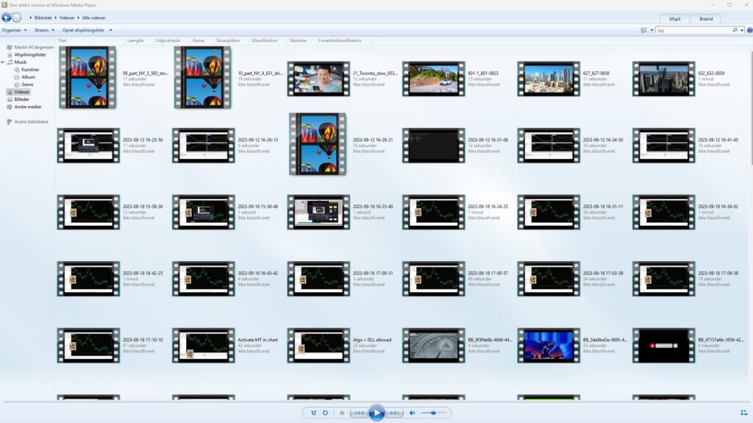The height and width of the screenshot is (423, 753).
Task: Open the Brænd tab
Action: 706,18
